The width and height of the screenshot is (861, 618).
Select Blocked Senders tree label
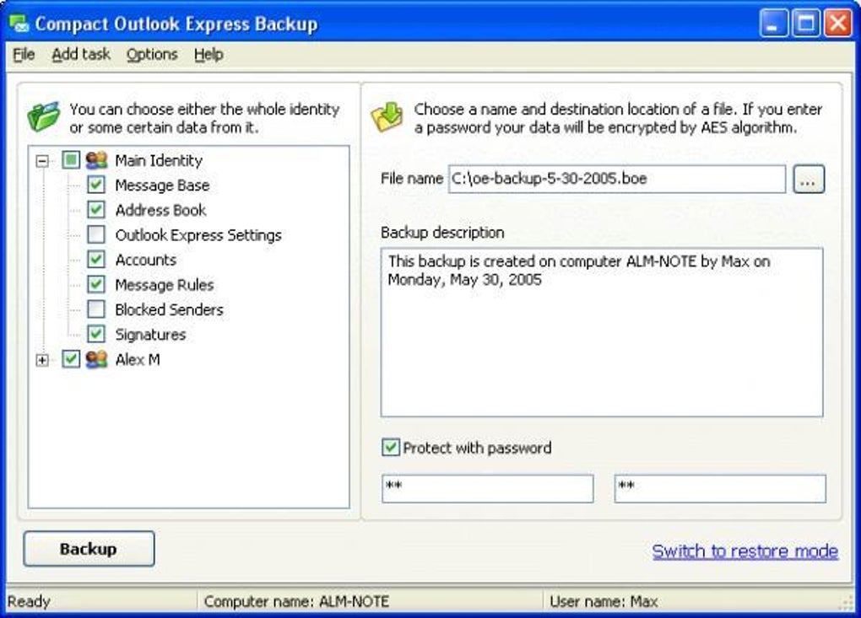(169, 309)
